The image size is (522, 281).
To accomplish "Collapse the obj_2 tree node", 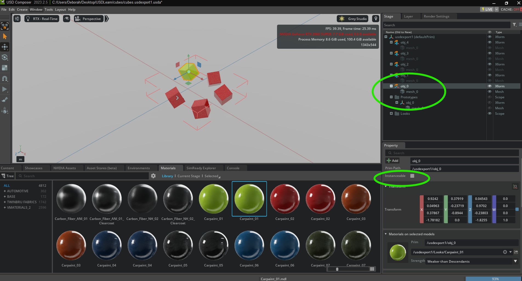I will 391,64.
